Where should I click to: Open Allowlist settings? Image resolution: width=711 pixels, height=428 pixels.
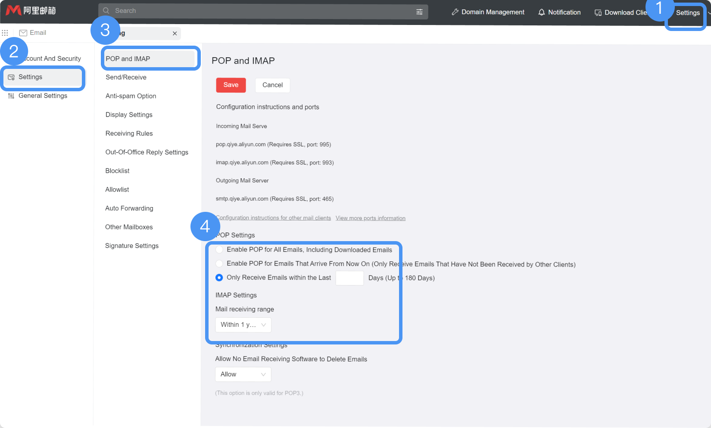pos(117,189)
